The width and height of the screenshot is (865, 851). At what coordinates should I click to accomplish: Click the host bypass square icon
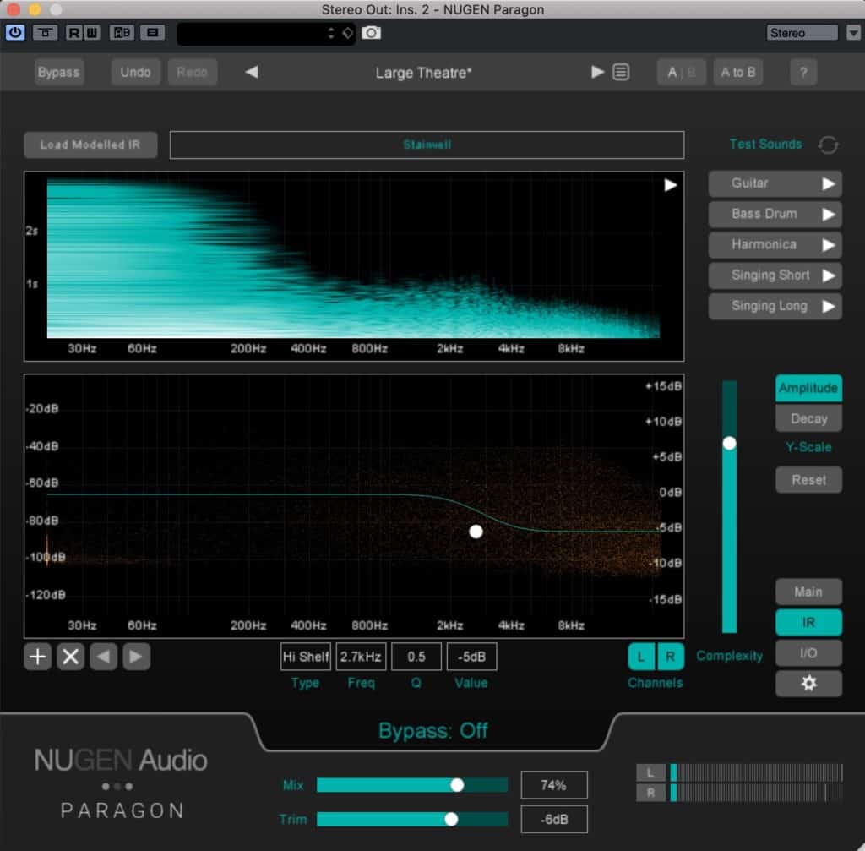[x=46, y=33]
